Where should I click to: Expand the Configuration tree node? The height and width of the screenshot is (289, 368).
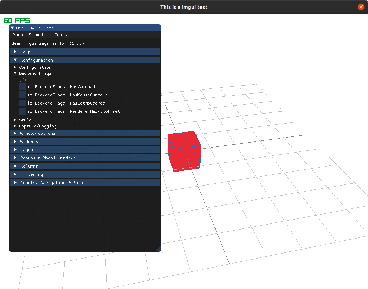point(35,67)
